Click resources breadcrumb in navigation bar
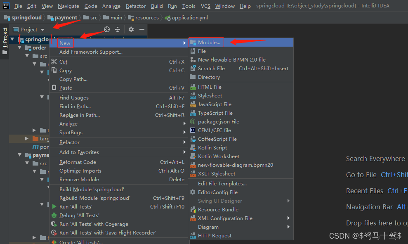The width and height of the screenshot is (408, 244). point(144,18)
